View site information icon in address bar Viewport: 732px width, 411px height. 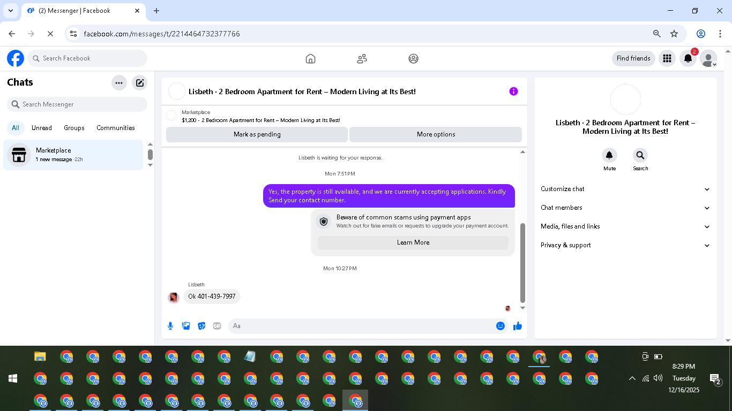coord(74,34)
